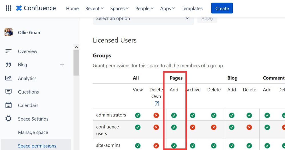Open the Analytics chart icon
The width and height of the screenshot is (285, 150).
(8, 78)
